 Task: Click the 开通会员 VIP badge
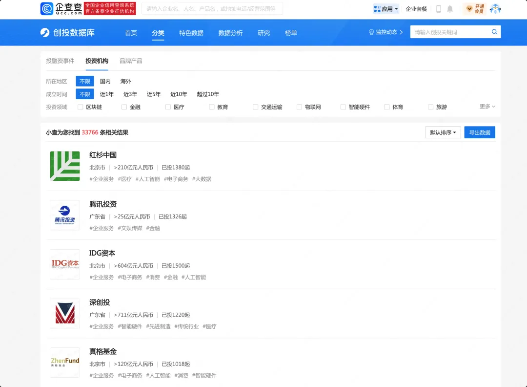click(475, 9)
